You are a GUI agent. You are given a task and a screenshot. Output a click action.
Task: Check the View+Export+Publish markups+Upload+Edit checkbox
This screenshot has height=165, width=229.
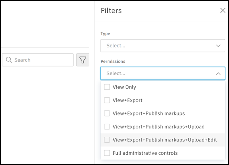click(107, 140)
